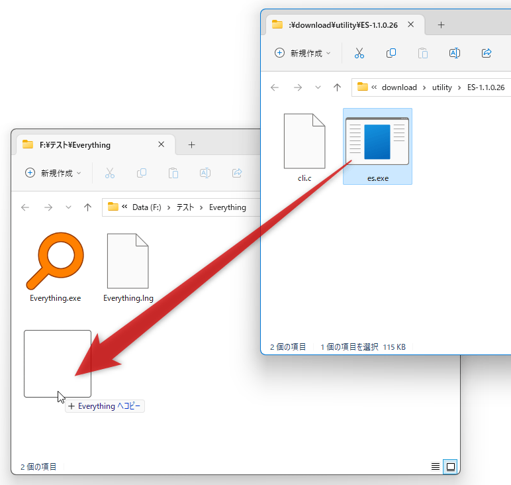Click ES-1.1.0.26 breadcrumb
Viewport: 511px width, 485px height.
pos(486,87)
